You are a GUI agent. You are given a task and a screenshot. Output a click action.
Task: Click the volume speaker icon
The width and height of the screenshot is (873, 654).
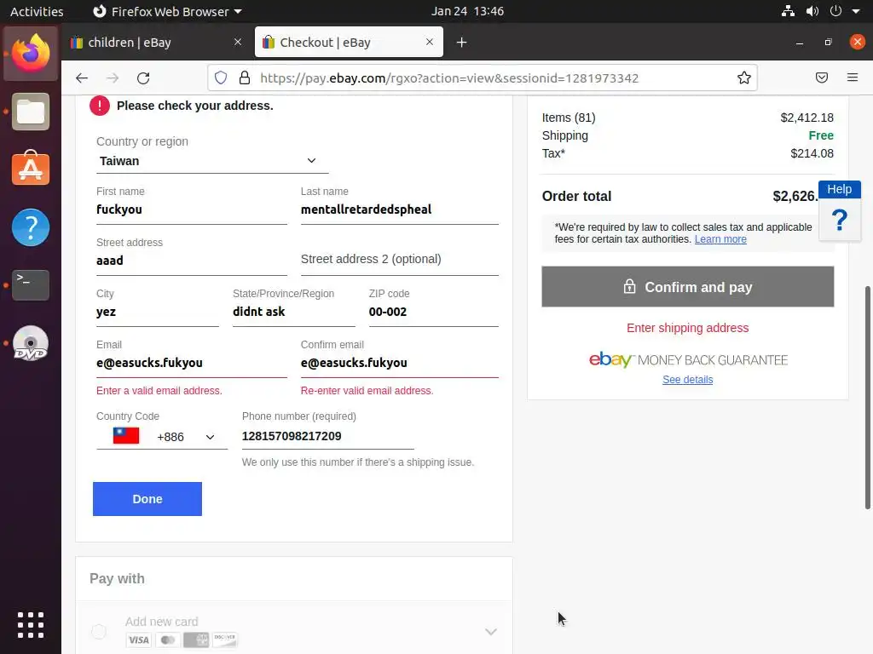pos(812,11)
